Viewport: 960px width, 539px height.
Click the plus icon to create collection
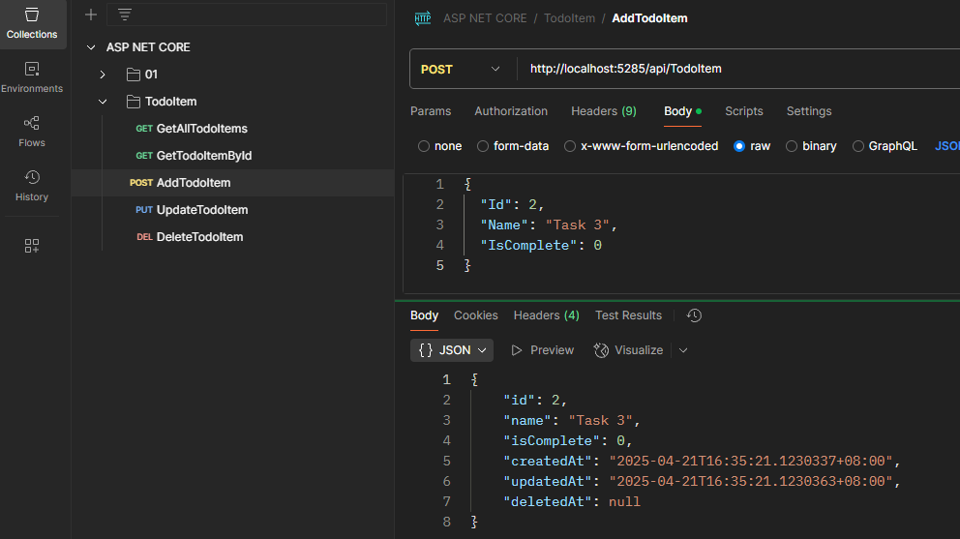91,15
